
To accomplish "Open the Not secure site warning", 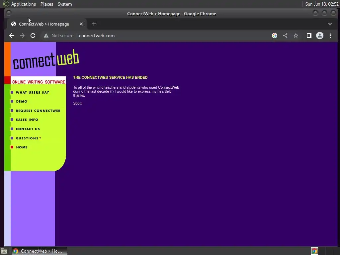I will pos(58,36).
